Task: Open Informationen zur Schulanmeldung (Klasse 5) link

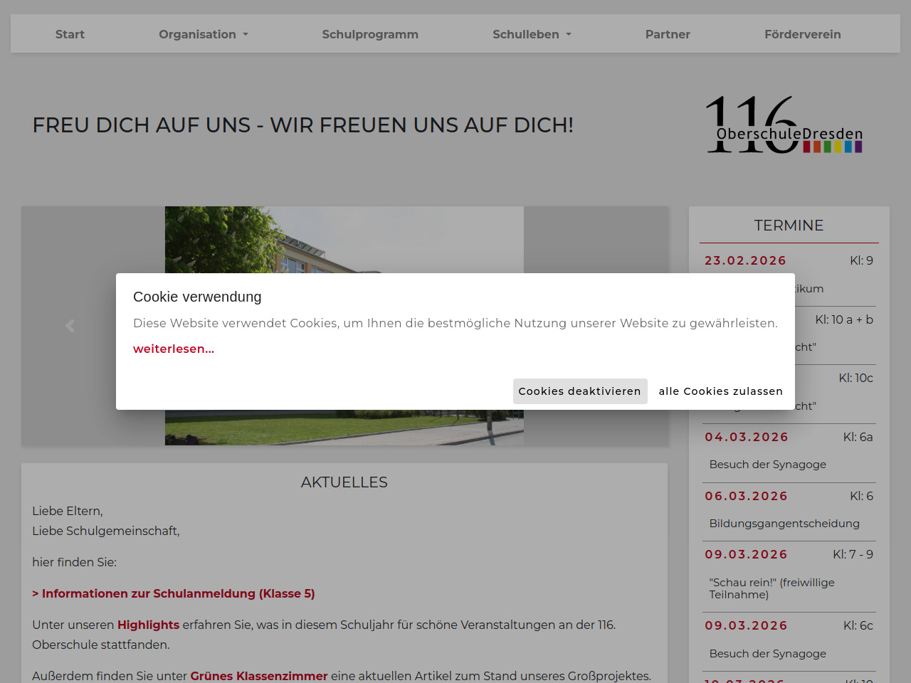Action: click(174, 593)
